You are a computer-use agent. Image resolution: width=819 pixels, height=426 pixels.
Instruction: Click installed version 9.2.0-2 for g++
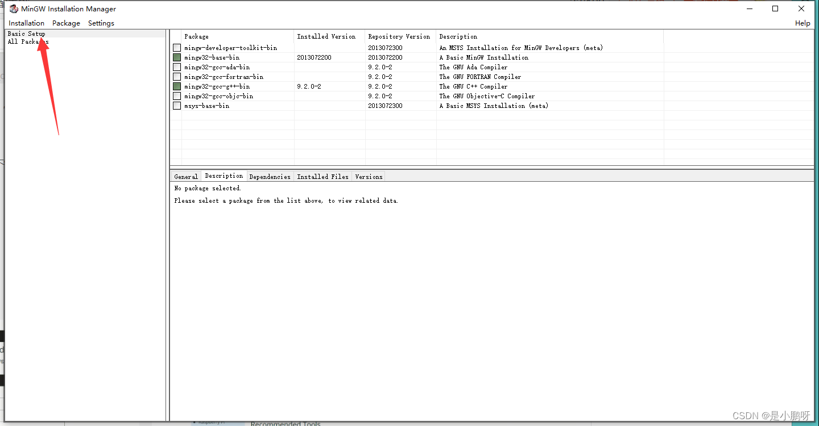(x=309, y=86)
